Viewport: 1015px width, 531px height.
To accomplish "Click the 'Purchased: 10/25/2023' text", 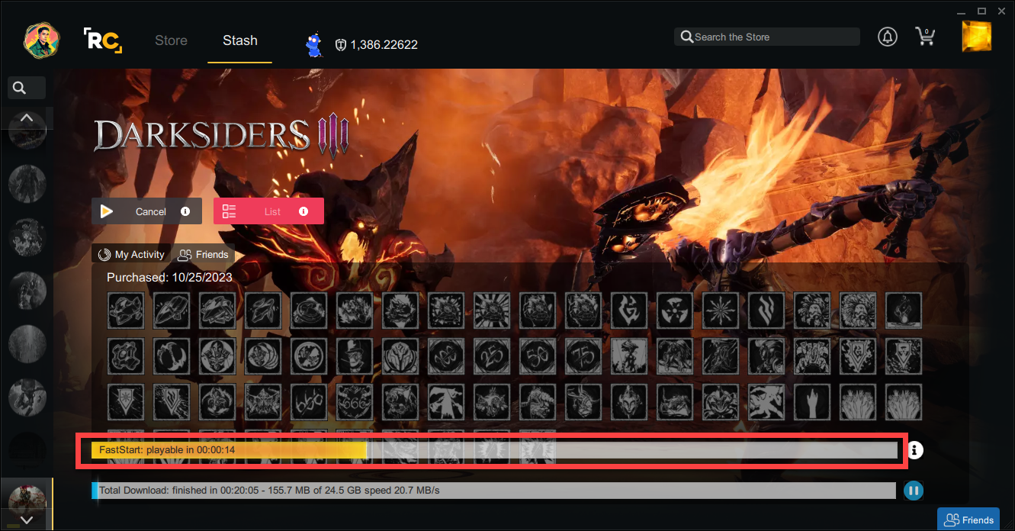I will click(x=169, y=277).
